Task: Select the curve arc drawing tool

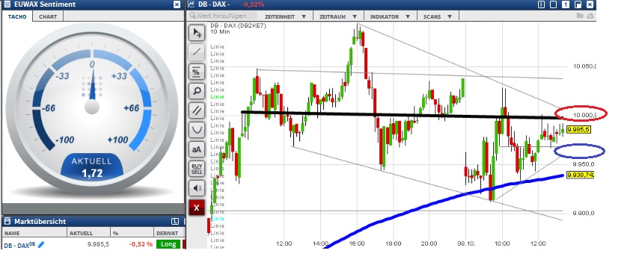Action: [197, 130]
